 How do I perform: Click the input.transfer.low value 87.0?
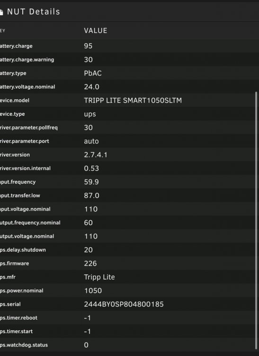point(92,196)
